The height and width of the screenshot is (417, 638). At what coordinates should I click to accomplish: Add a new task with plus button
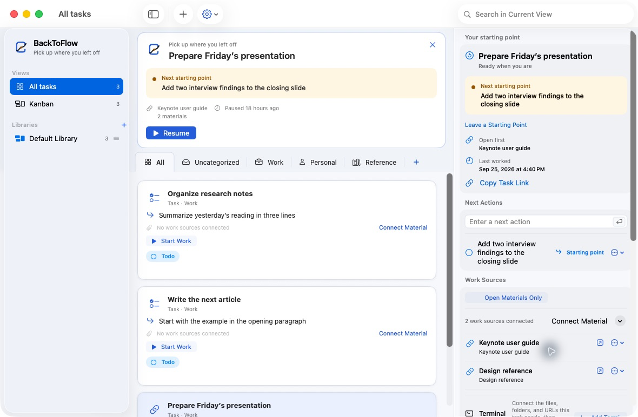click(183, 14)
